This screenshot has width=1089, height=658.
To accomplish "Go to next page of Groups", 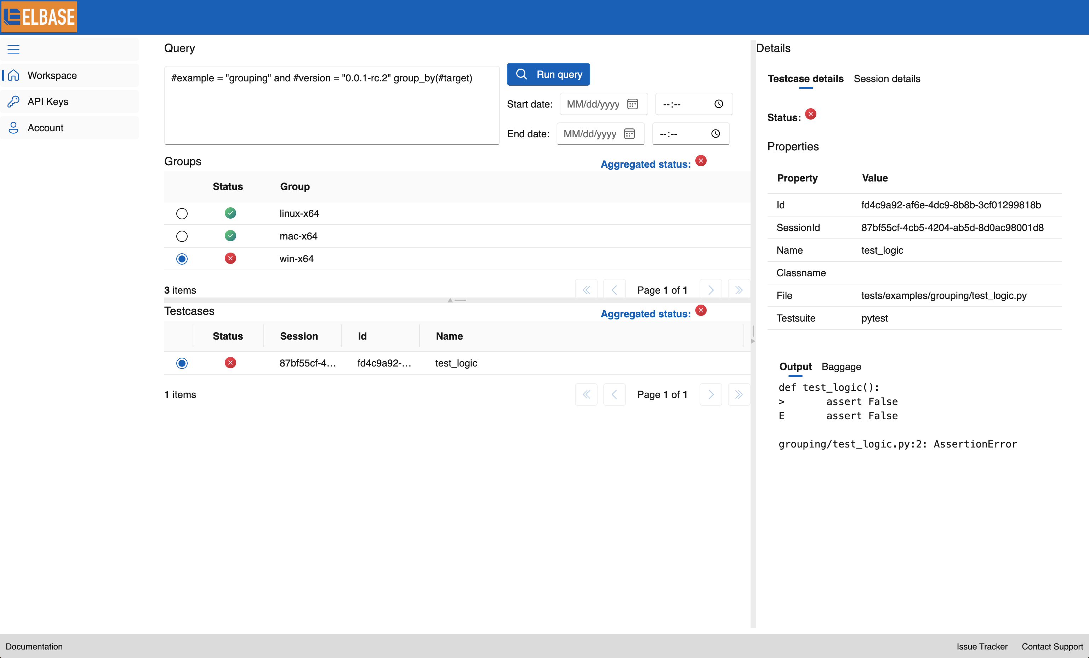I will [711, 290].
